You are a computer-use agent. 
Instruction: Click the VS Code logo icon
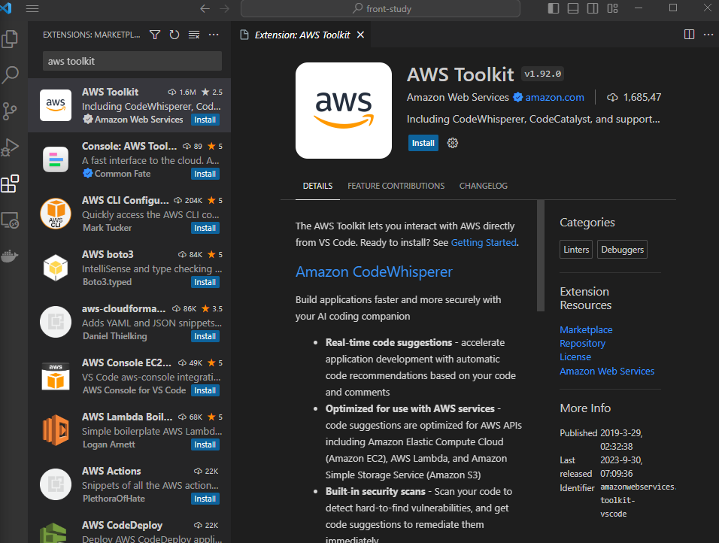pos(6,8)
